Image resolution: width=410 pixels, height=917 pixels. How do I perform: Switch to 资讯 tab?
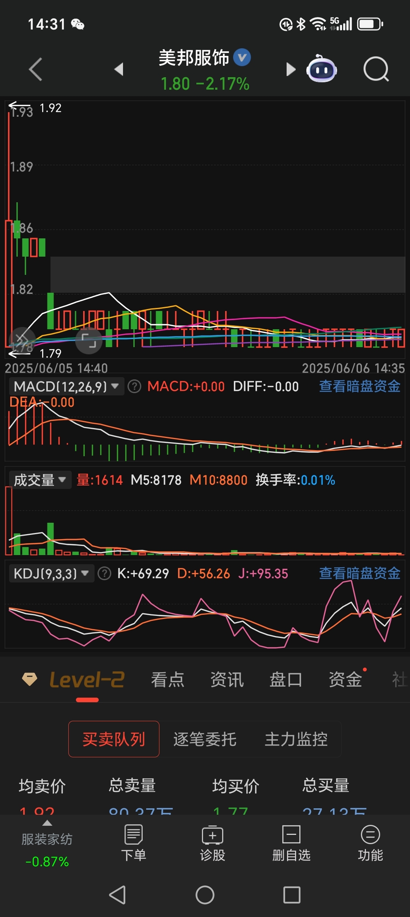[227, 680]
